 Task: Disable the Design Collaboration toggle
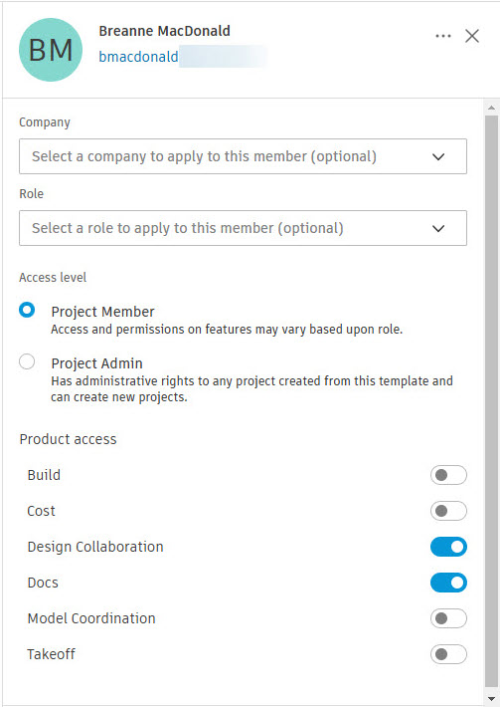point(448,547)
